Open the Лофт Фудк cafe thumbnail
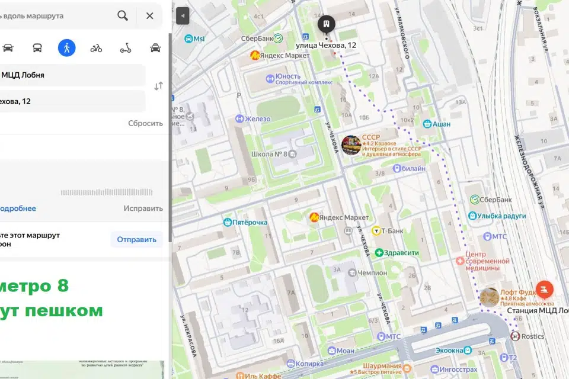The image size is (569, 379). tap(489, 298)
